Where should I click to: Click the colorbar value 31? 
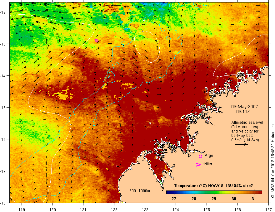click(x=254, y=199)
